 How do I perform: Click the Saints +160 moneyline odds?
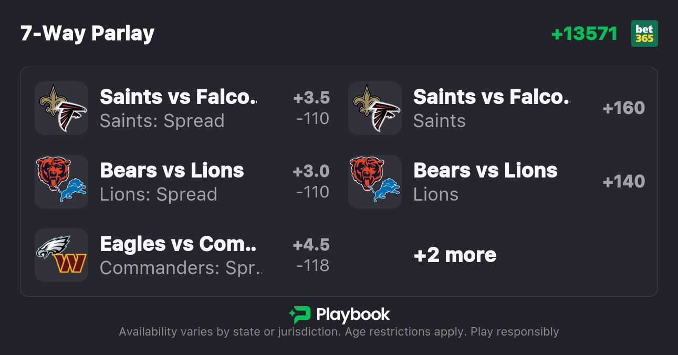click(x=623, y=108)
